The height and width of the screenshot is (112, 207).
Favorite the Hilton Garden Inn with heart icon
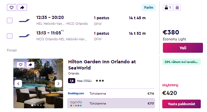[x=21, y=65]
